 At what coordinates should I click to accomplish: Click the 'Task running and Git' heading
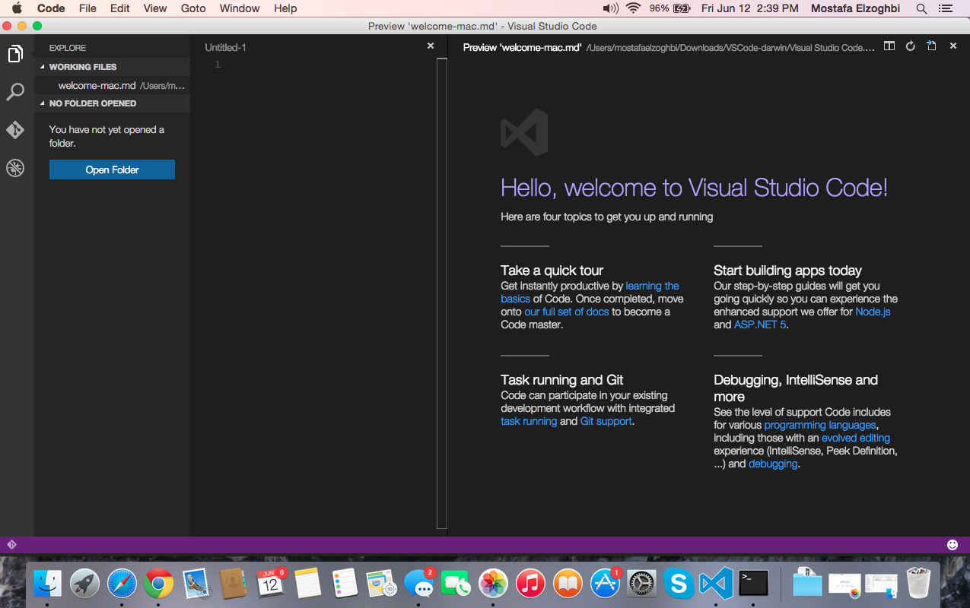click(562, 380)
